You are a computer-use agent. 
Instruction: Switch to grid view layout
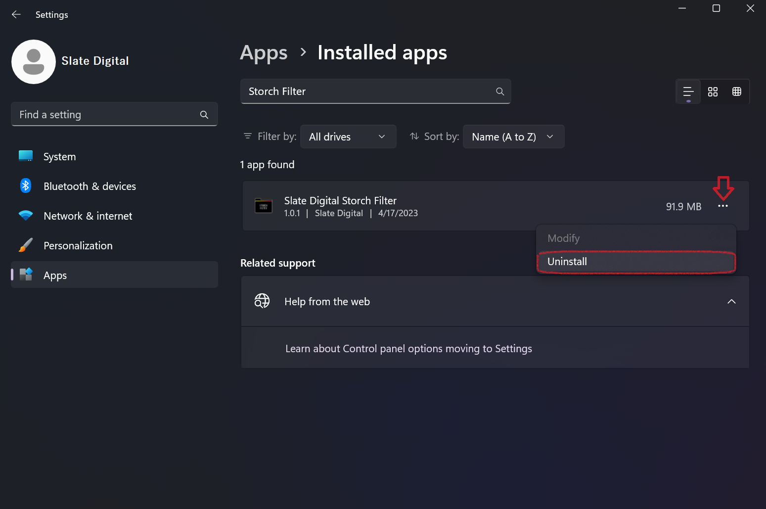tap(713, 92)
